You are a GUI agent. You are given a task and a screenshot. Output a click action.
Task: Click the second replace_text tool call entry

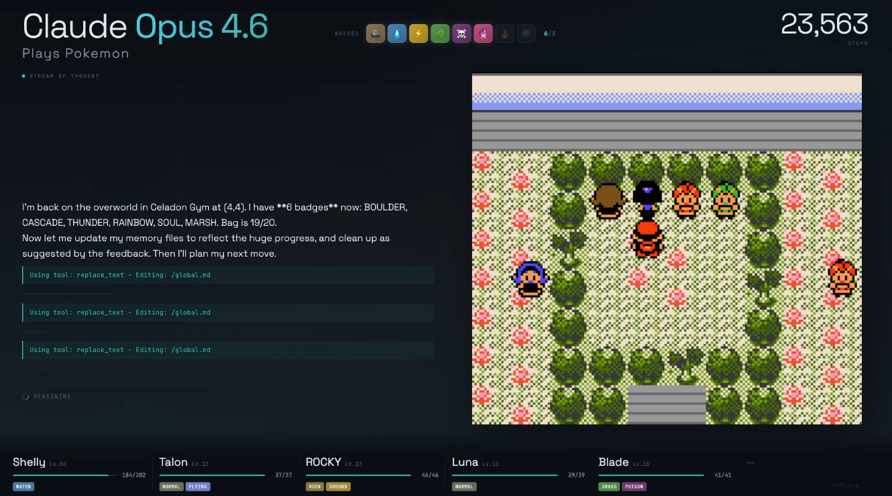pos(228,312)
